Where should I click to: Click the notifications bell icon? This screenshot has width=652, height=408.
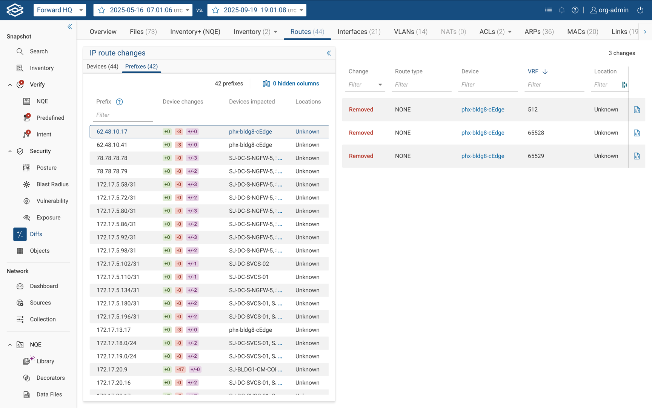pyautogui.click(x=561, y=10)
